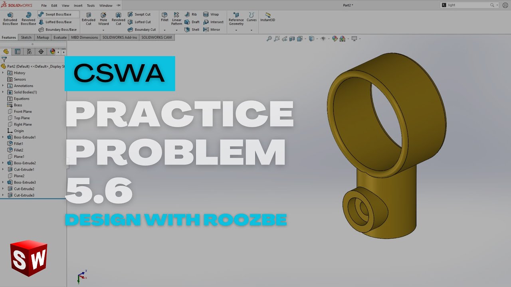511x287 pixels.
Task: Expand the Cut-Extrude1 feature node
Action: click(x=3, y=169)
